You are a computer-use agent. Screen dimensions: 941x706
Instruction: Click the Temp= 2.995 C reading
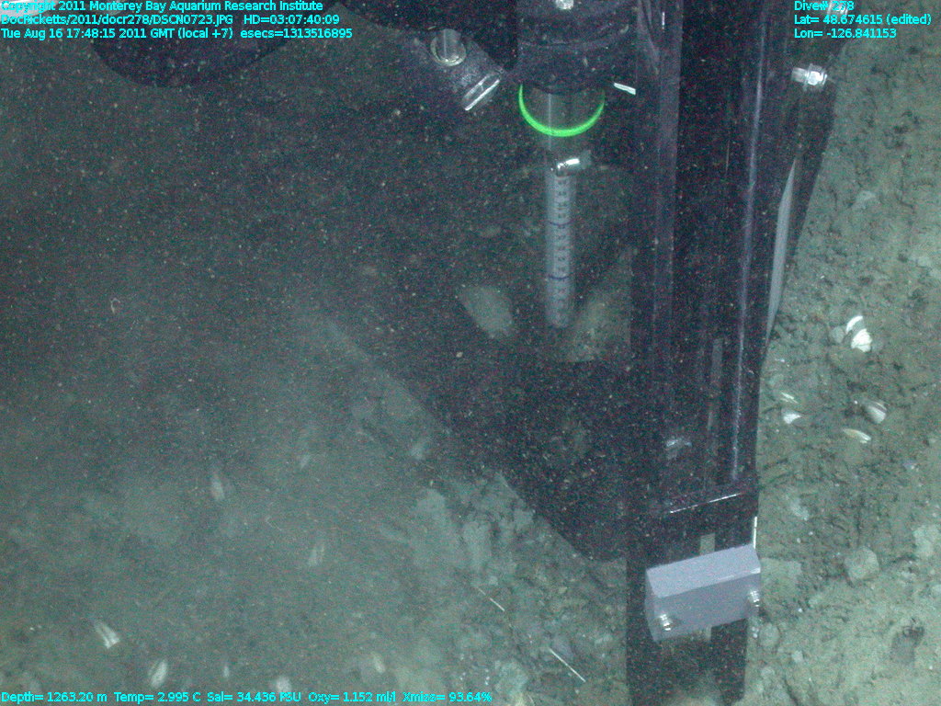point(158,698)
